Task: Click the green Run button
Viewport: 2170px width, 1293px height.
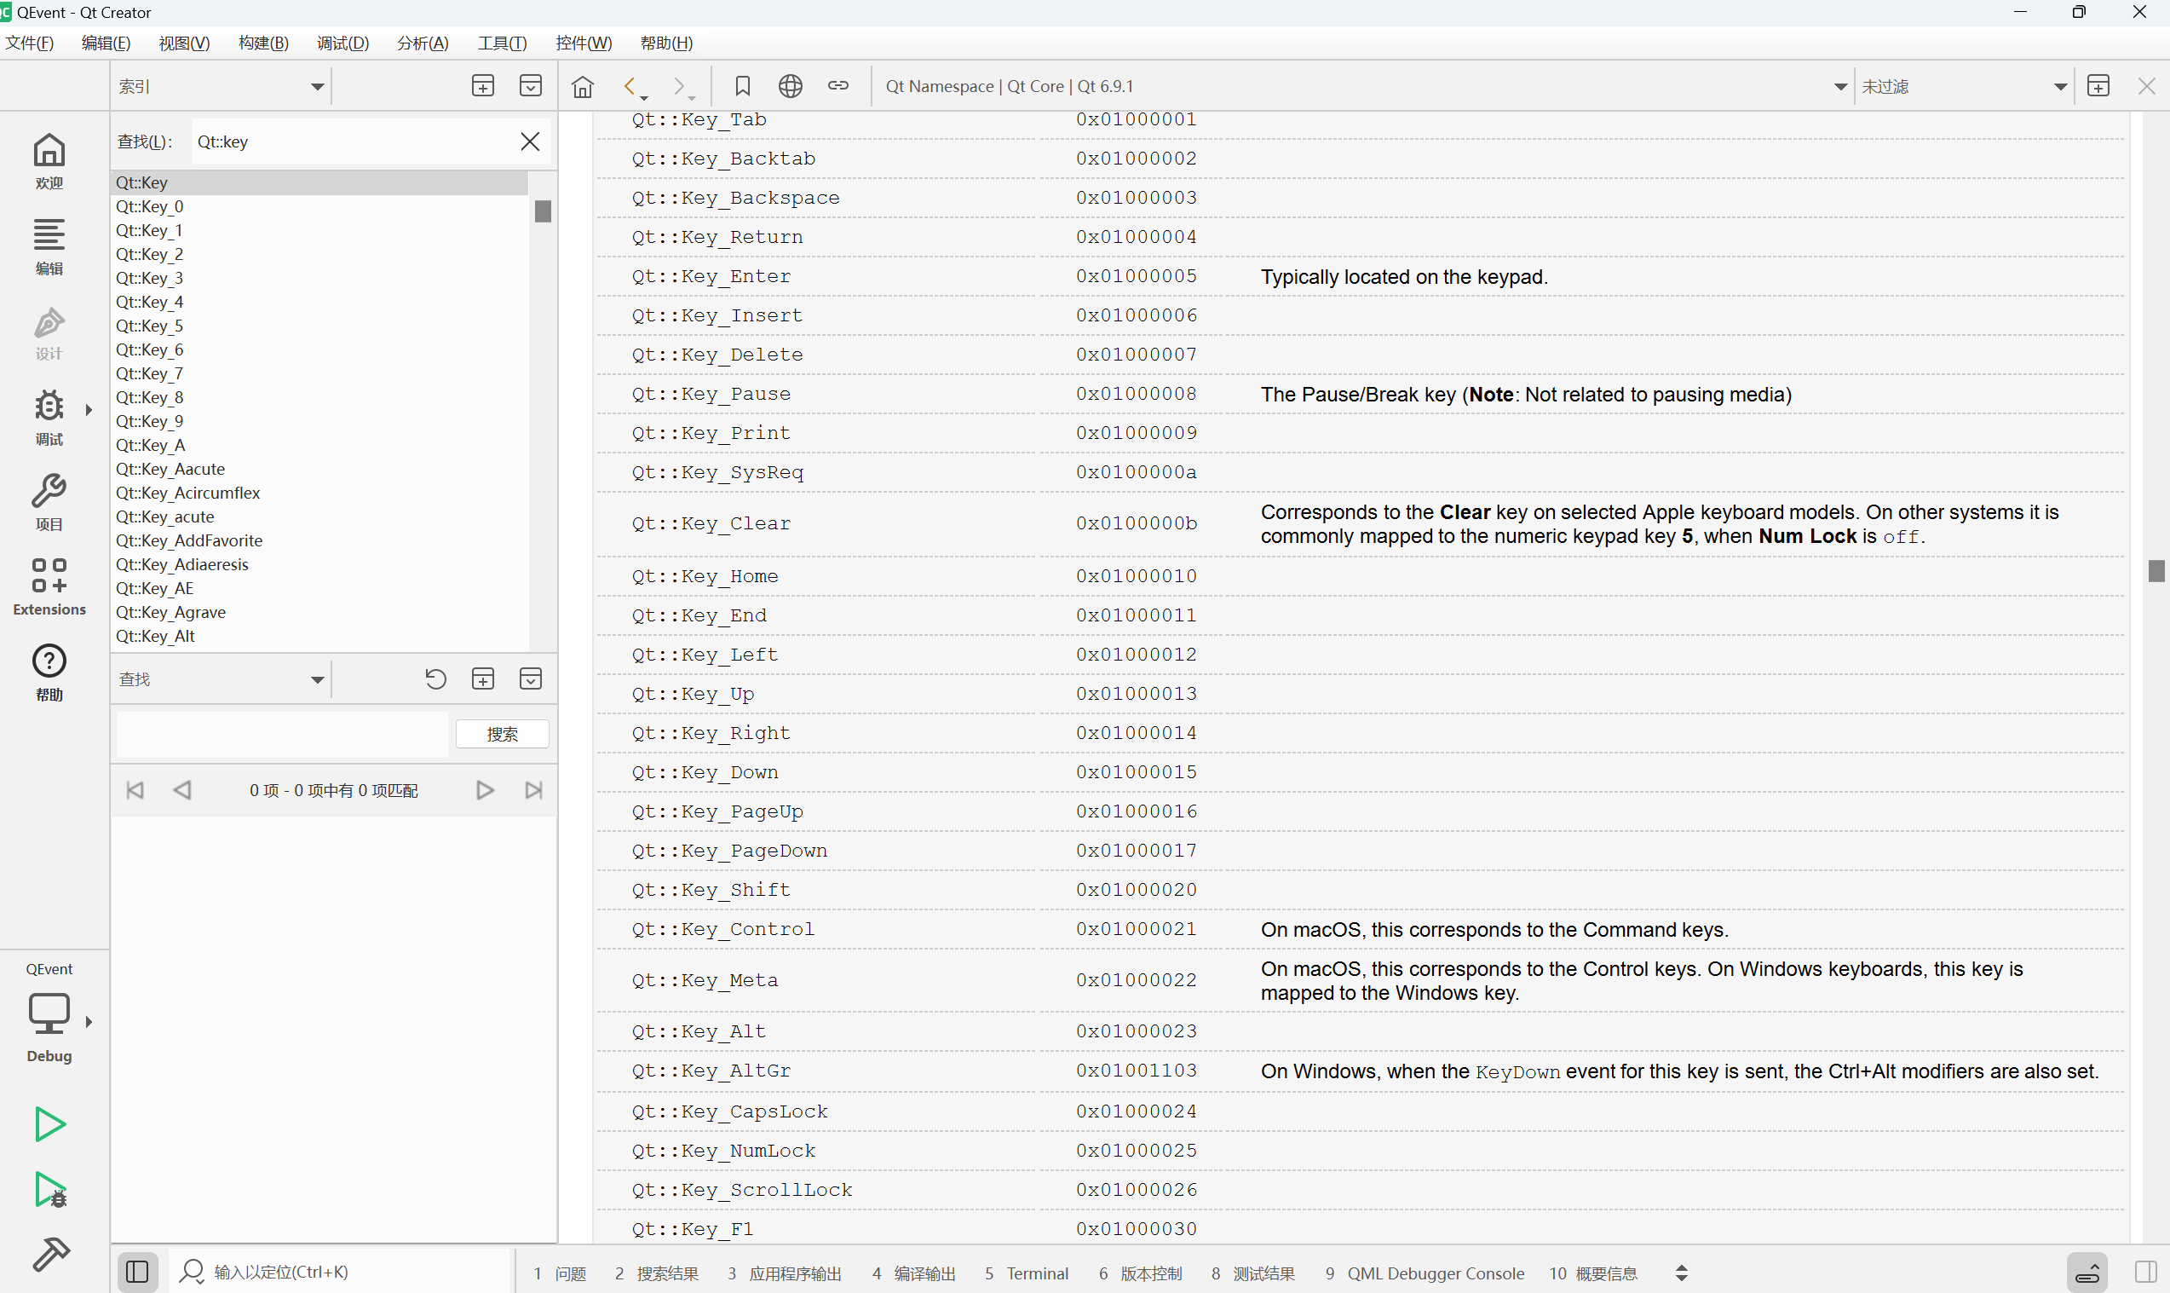Action: tap(49, 1124)
